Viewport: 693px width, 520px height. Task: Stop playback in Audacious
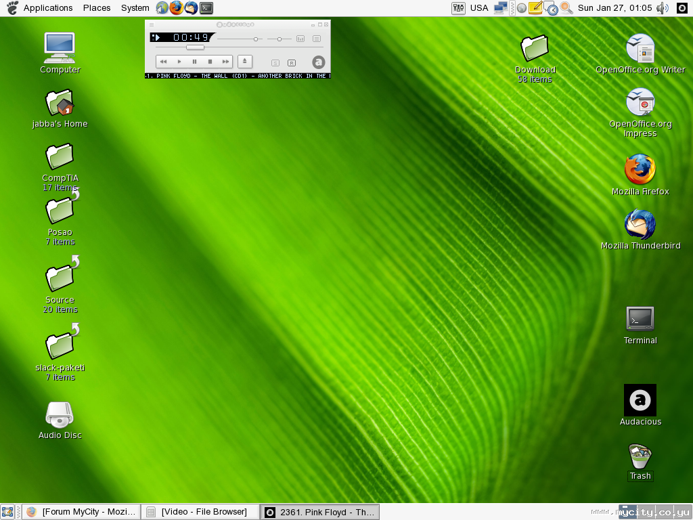[210, 62]
